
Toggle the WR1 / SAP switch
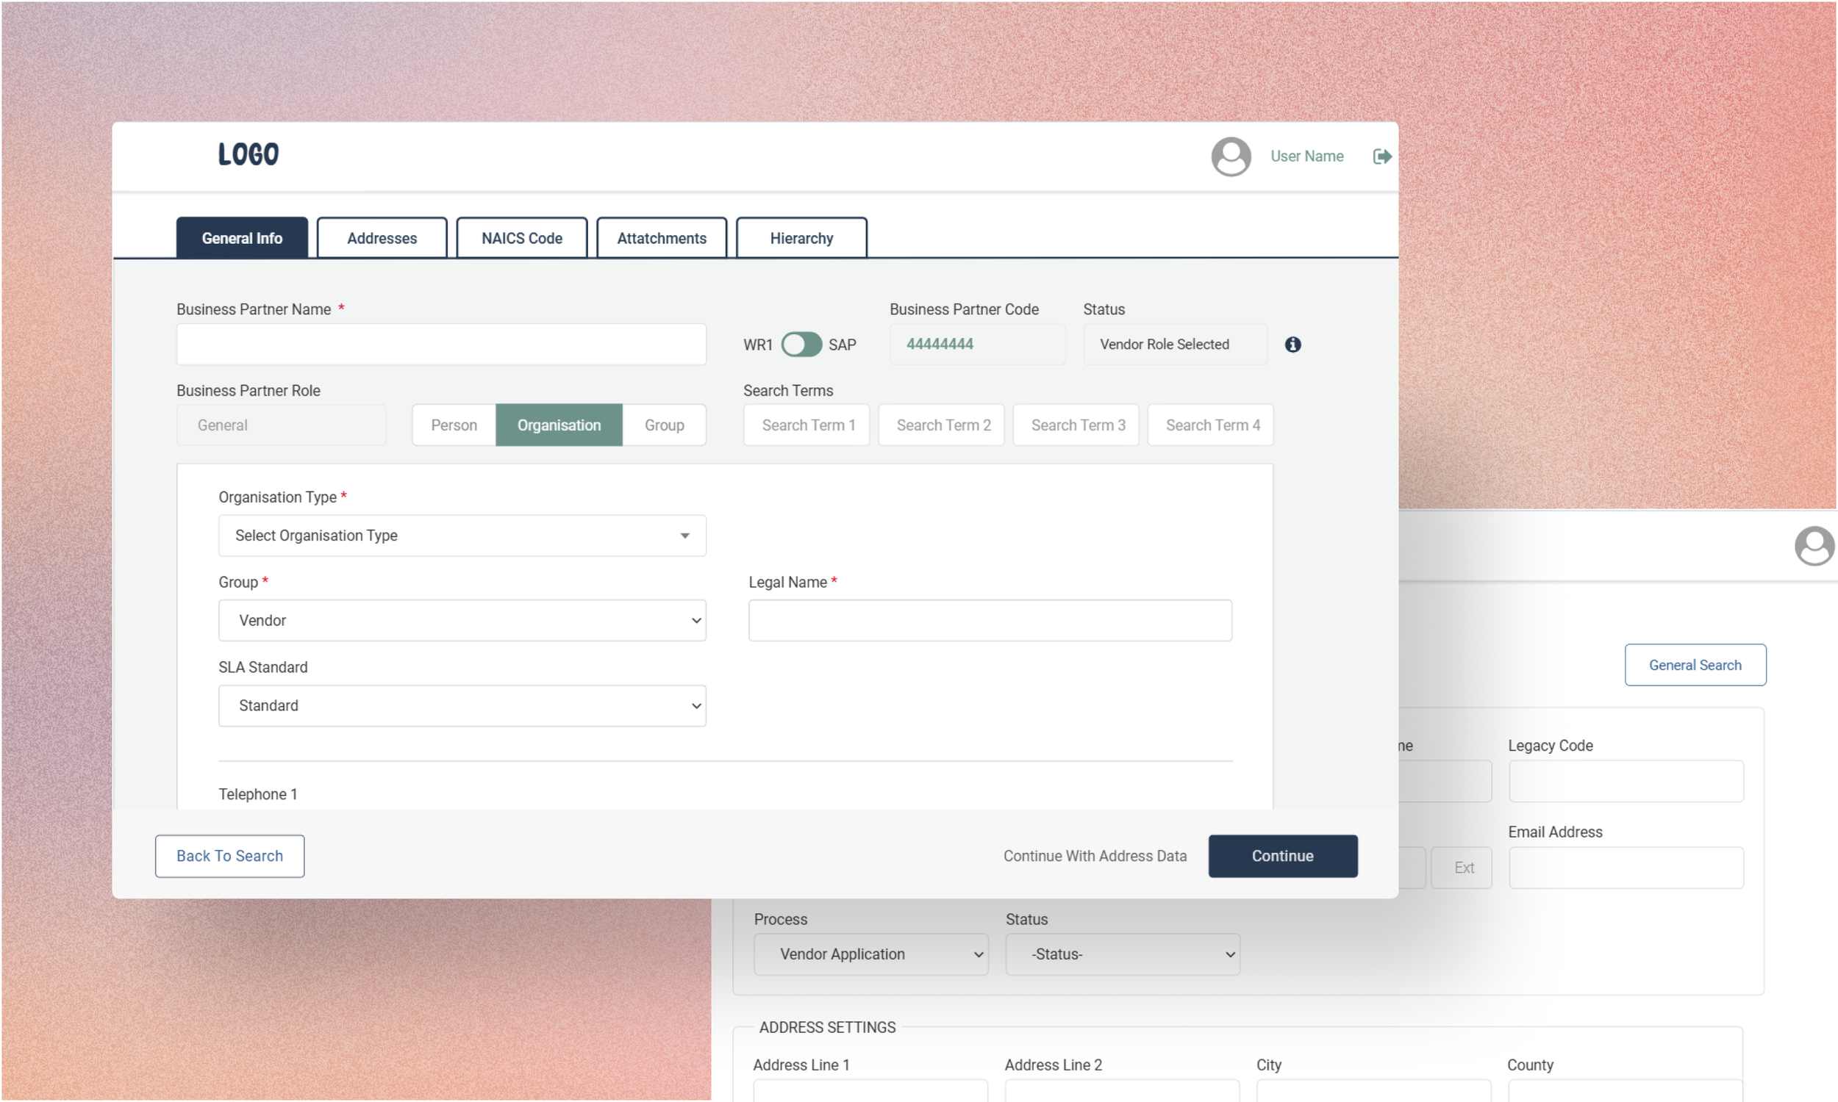click(801, 344)
